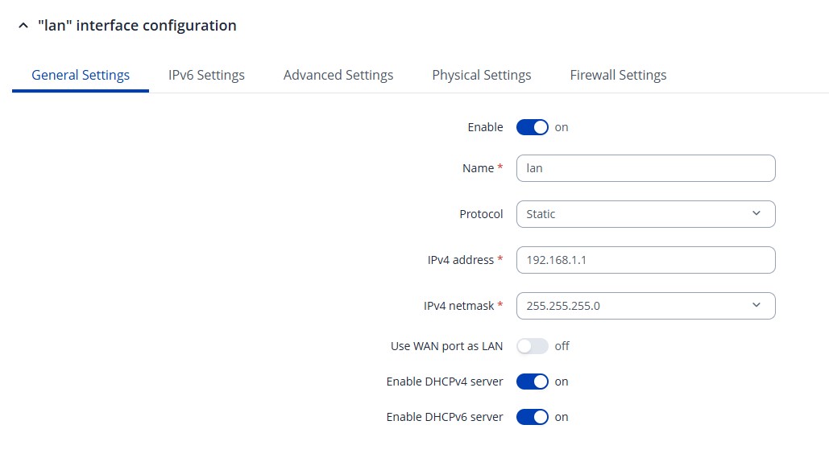829x462 pixels.
Task: Open the IPv6 Settings tab
Action: 206,75
